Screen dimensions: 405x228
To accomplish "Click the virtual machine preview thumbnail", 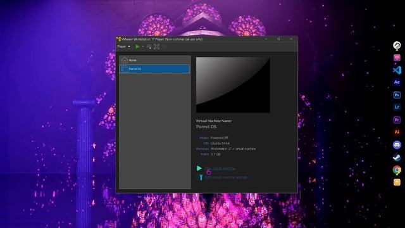I will [x=233, y=85].
